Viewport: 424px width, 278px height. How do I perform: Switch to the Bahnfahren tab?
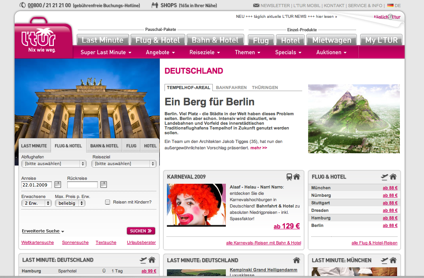tap(231, 88)
